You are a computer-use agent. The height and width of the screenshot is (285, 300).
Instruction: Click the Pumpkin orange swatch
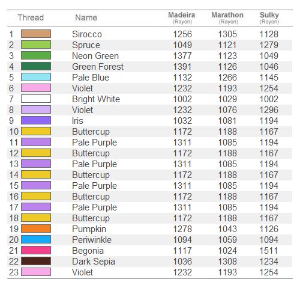36,228
